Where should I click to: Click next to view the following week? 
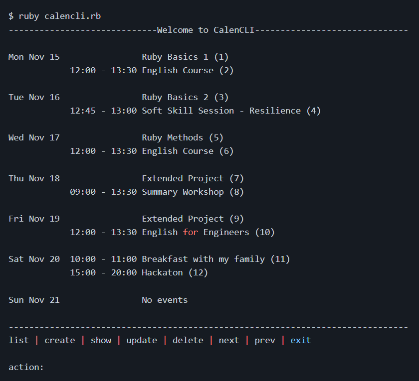click(x=228, y=340)
